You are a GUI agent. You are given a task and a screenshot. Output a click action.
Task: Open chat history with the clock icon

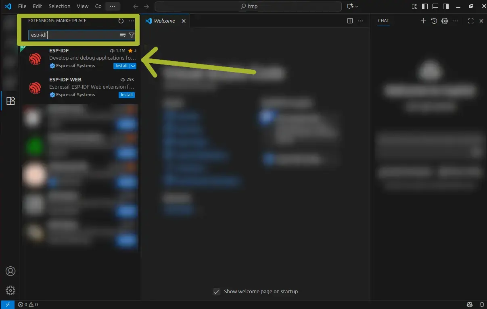click(x=434, y=21)
